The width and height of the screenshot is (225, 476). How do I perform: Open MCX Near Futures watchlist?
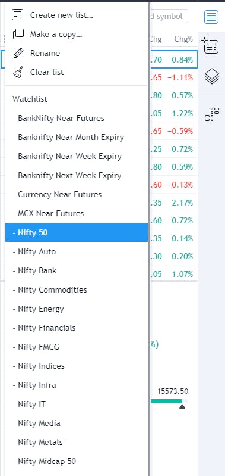click(x=77, y=213)
